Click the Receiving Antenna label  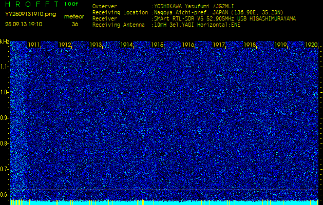tap(119, 25)
